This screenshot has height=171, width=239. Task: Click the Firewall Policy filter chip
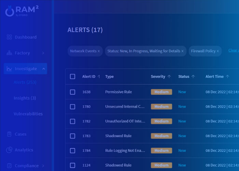[x=205, y=51]
